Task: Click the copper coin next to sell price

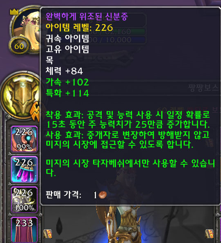Action: [x=103, y=195]
